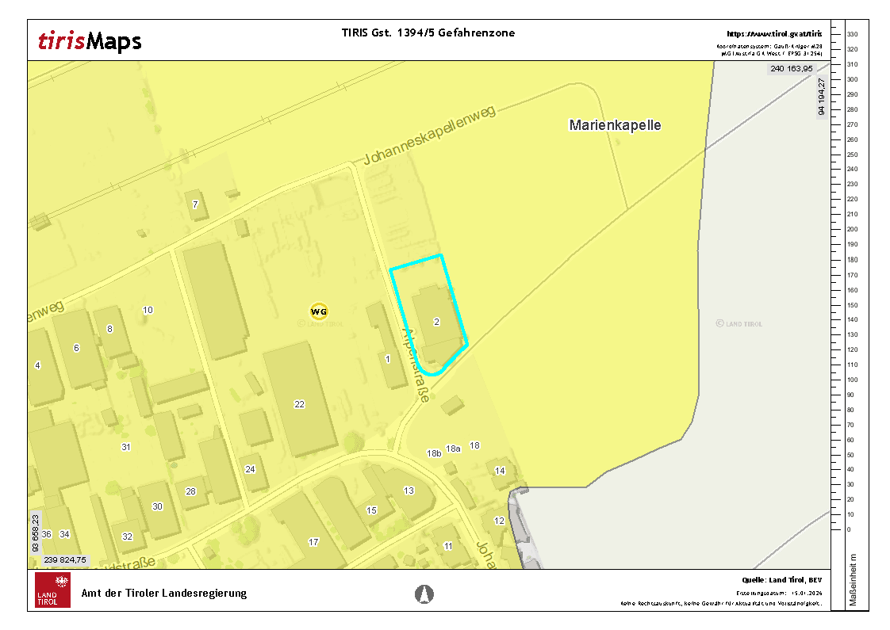
Task: Click building number 7 near Johanneskapellenweg
Action: pos(195,204)
